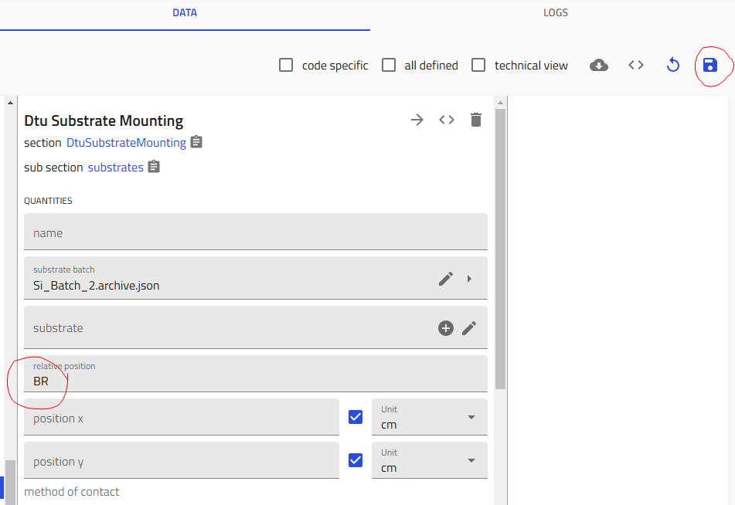
Task: Enable the code specific checkbox
Action: (x=286, y=66)
